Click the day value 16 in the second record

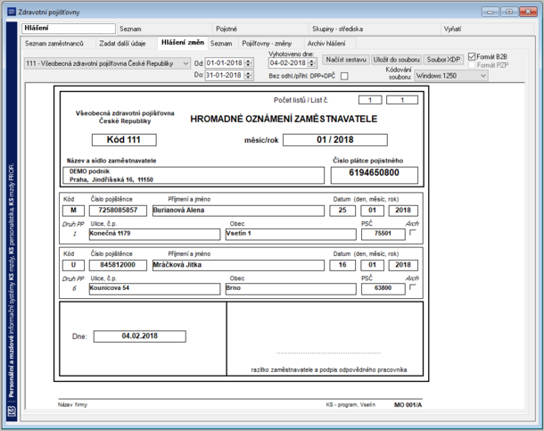tap(342, 265)
